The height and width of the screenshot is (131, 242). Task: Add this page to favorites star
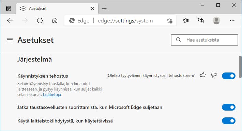click(x=169, y=20)
